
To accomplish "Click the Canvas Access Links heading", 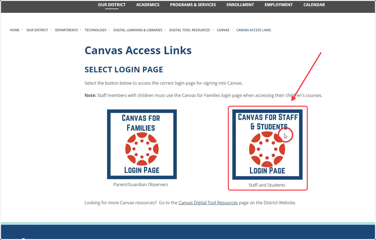I will point(138,50).
